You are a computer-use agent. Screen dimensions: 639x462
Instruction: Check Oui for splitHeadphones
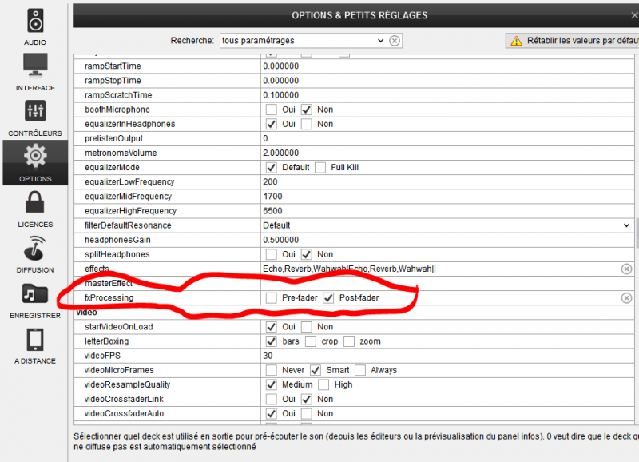(x=271, y=254)
